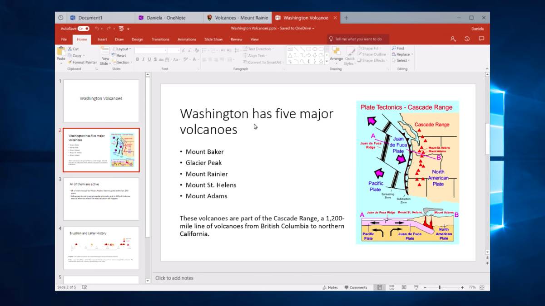
Task: Start Slide Show from status bar icon
Action: tap(416, 287)
